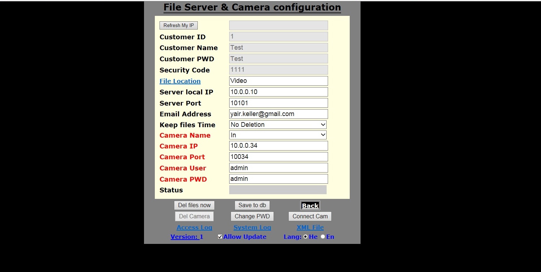Click the Camera Port input field

(279, 157)
